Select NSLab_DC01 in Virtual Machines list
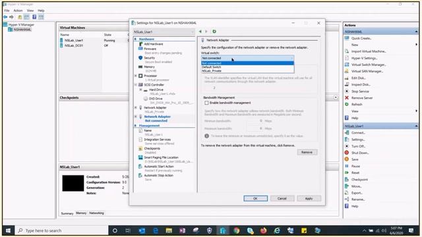The height and width of the screenshot is (237, 422). 73,45
